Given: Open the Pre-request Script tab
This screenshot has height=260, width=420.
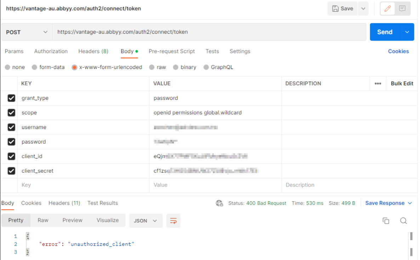Looking at the screenshot, I should coord(172,51).
